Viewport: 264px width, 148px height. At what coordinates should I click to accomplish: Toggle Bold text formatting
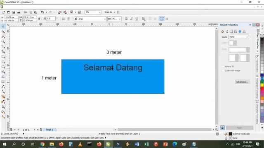(x=126, y=19)
